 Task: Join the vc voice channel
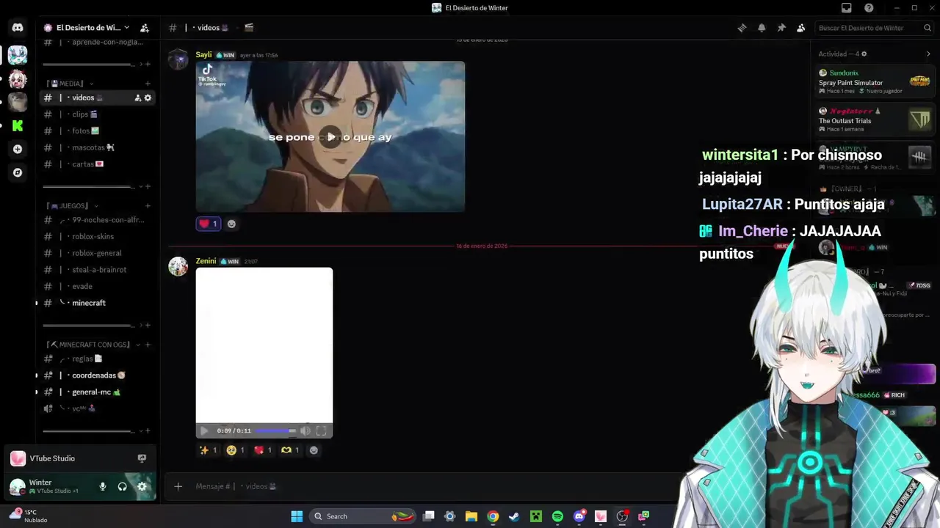point(96,408)
